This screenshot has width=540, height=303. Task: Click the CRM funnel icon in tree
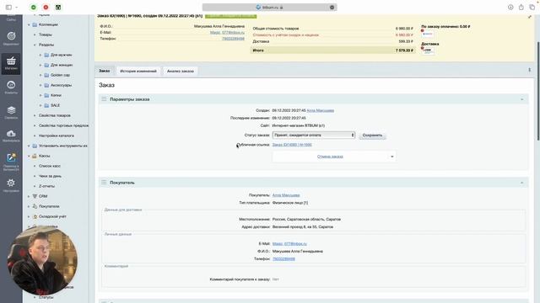[35, 196]
